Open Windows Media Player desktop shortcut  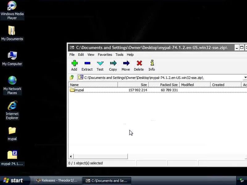click(x=12, y=10)
